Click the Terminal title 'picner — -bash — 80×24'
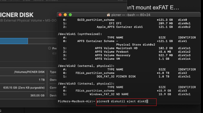 pos(131,15)
